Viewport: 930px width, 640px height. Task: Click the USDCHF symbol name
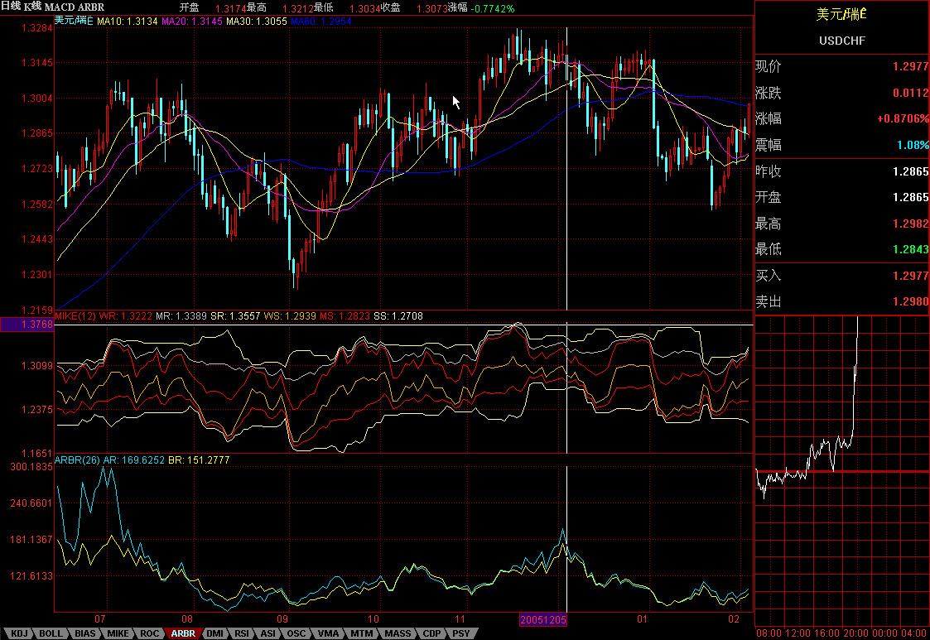pos(841,41)
